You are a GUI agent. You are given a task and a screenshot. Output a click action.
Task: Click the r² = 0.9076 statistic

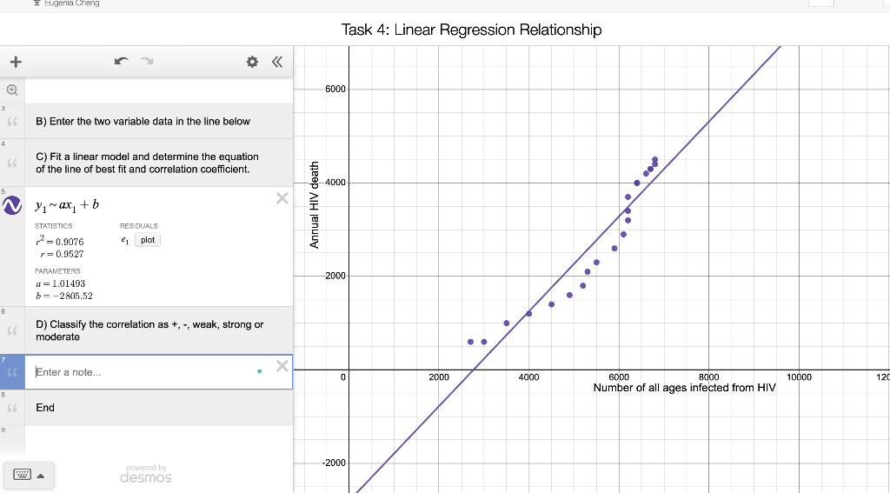[x=59, y=241]
